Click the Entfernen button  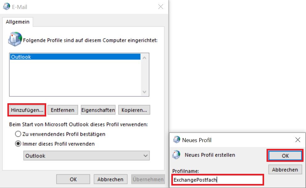pos(63,110)
